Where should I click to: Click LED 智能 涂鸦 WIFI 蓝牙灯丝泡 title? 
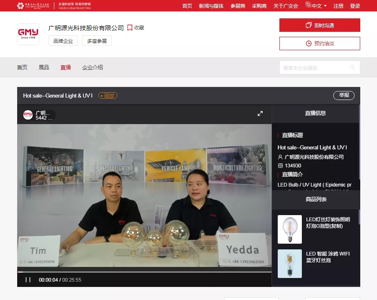328,257
